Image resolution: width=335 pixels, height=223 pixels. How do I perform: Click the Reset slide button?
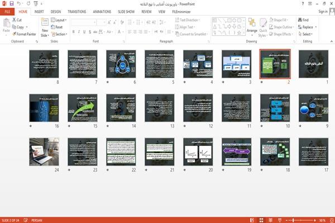[57, 27]
